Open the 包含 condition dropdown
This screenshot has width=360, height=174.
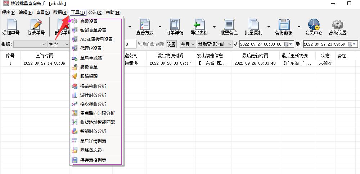click(x=59, y=44)
